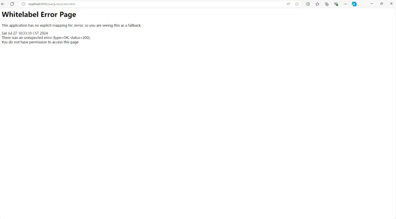Open the split screen icon

coord(308,4)
